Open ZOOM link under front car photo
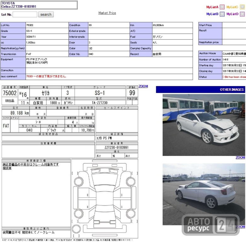 240,158
